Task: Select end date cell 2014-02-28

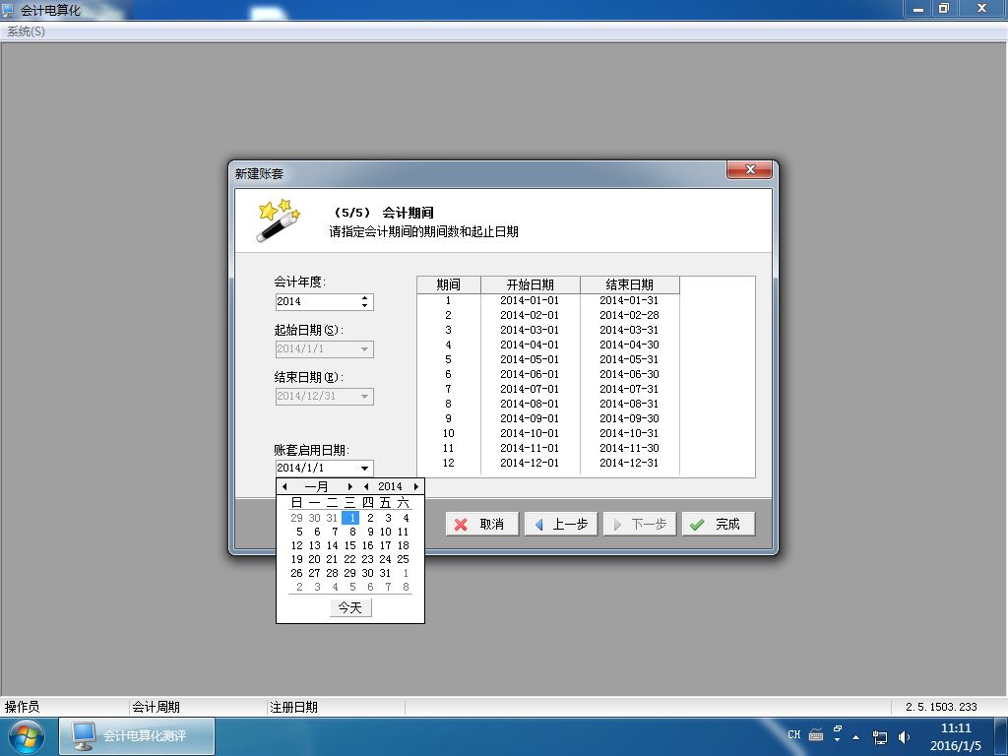Action: pos(629,315)
